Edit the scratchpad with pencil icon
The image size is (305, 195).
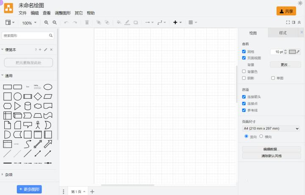pyautogui.click(x=46, y=50)
